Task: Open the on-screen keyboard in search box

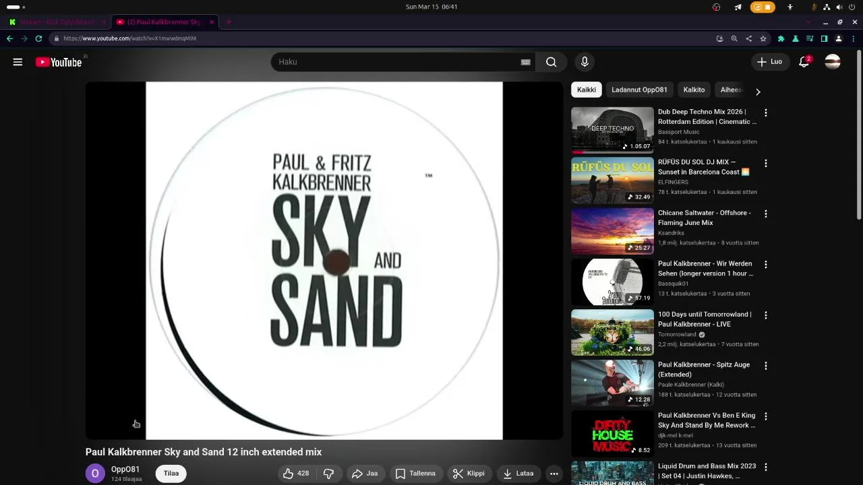Action: click(526, 62)
